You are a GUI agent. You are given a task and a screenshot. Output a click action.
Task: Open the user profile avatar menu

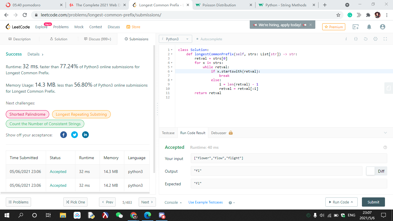tap(382, 27)
